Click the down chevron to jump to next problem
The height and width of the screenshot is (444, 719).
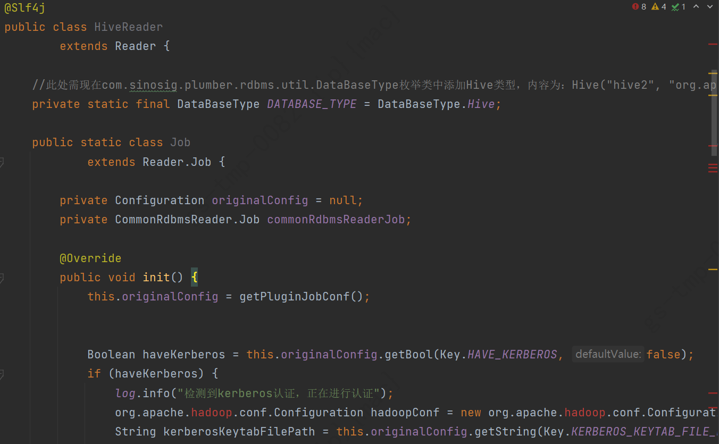[x=710, y=6]
